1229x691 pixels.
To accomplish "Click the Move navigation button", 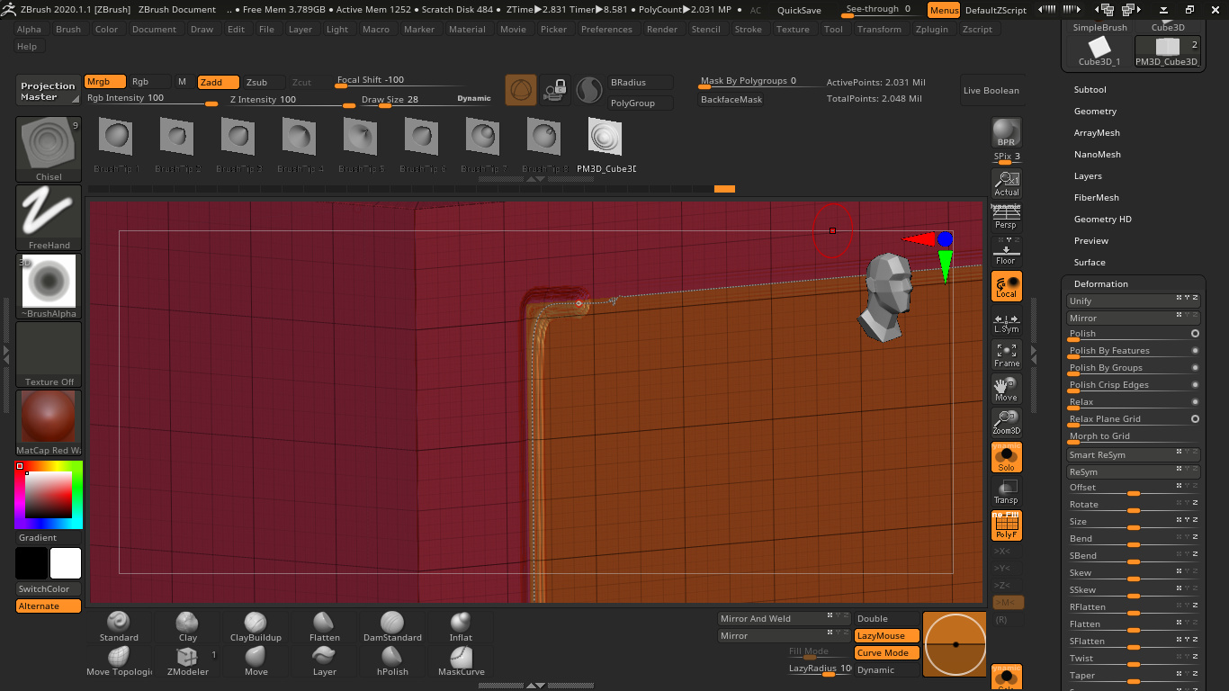I will [1007, 390].
